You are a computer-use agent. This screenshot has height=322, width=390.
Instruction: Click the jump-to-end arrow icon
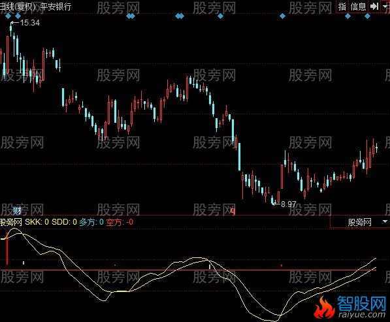374,7
